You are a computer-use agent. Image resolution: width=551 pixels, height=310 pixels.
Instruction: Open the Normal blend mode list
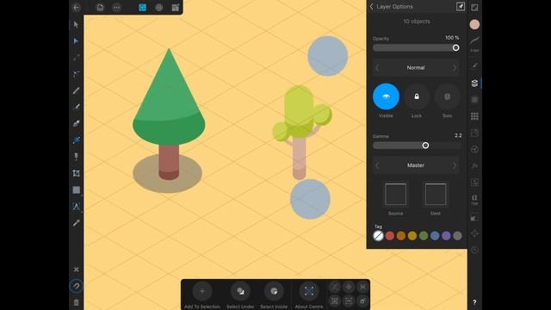[416, 67]
